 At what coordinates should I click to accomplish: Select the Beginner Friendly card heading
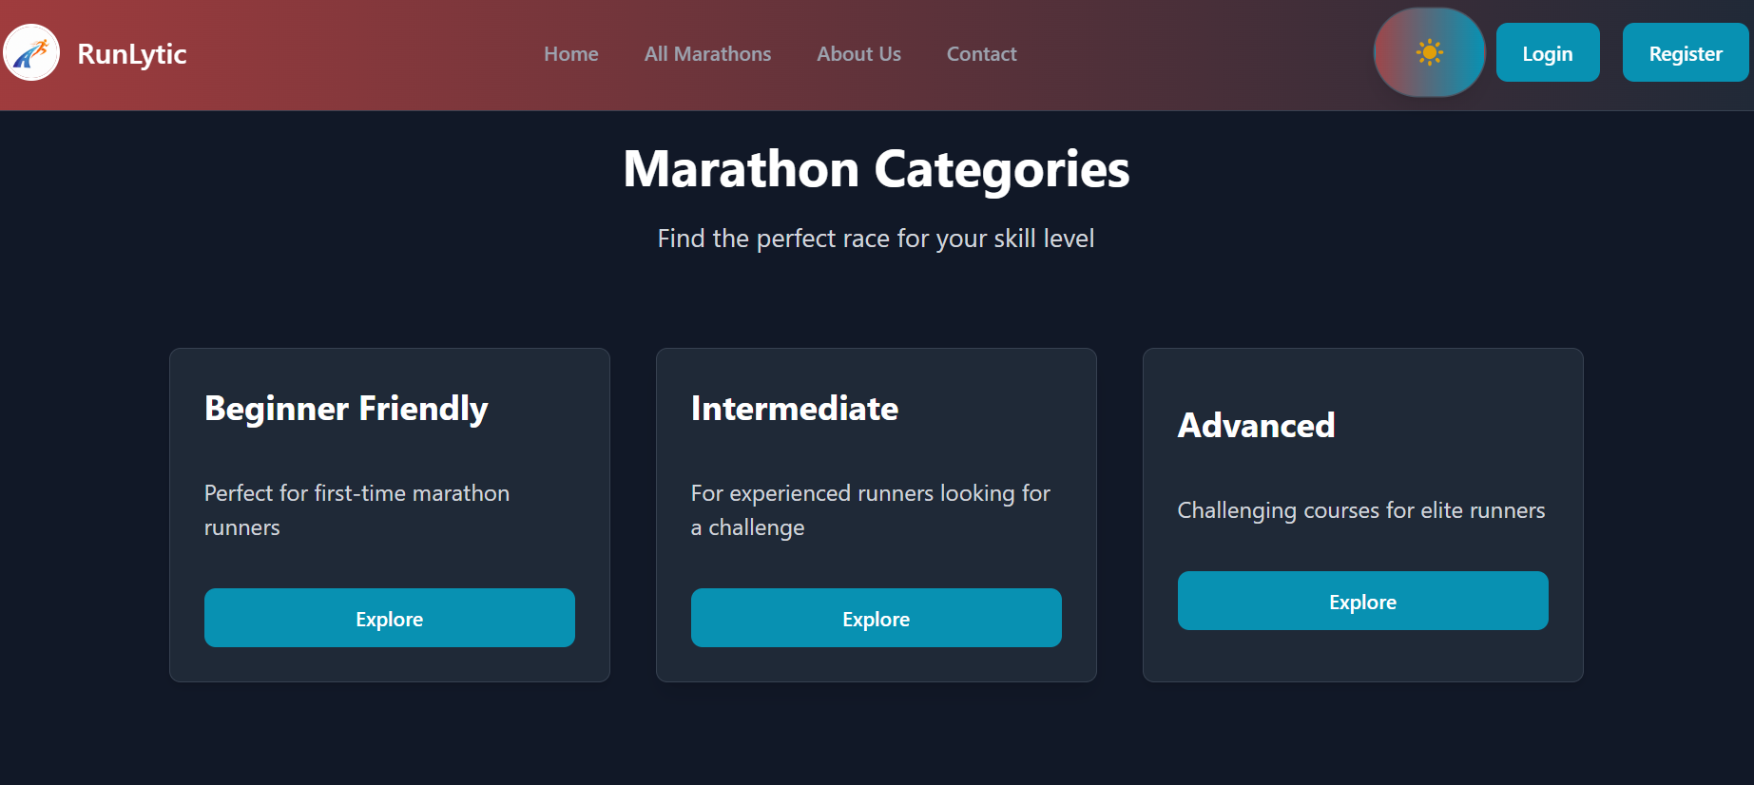pyautogui.click(x=346, y=409)
